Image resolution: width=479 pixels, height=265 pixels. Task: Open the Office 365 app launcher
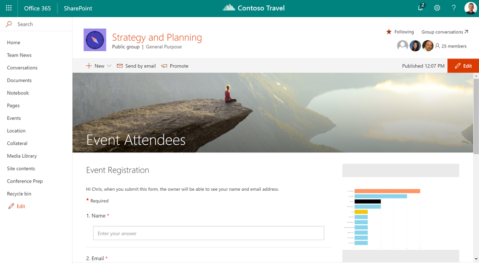(9, 8)
